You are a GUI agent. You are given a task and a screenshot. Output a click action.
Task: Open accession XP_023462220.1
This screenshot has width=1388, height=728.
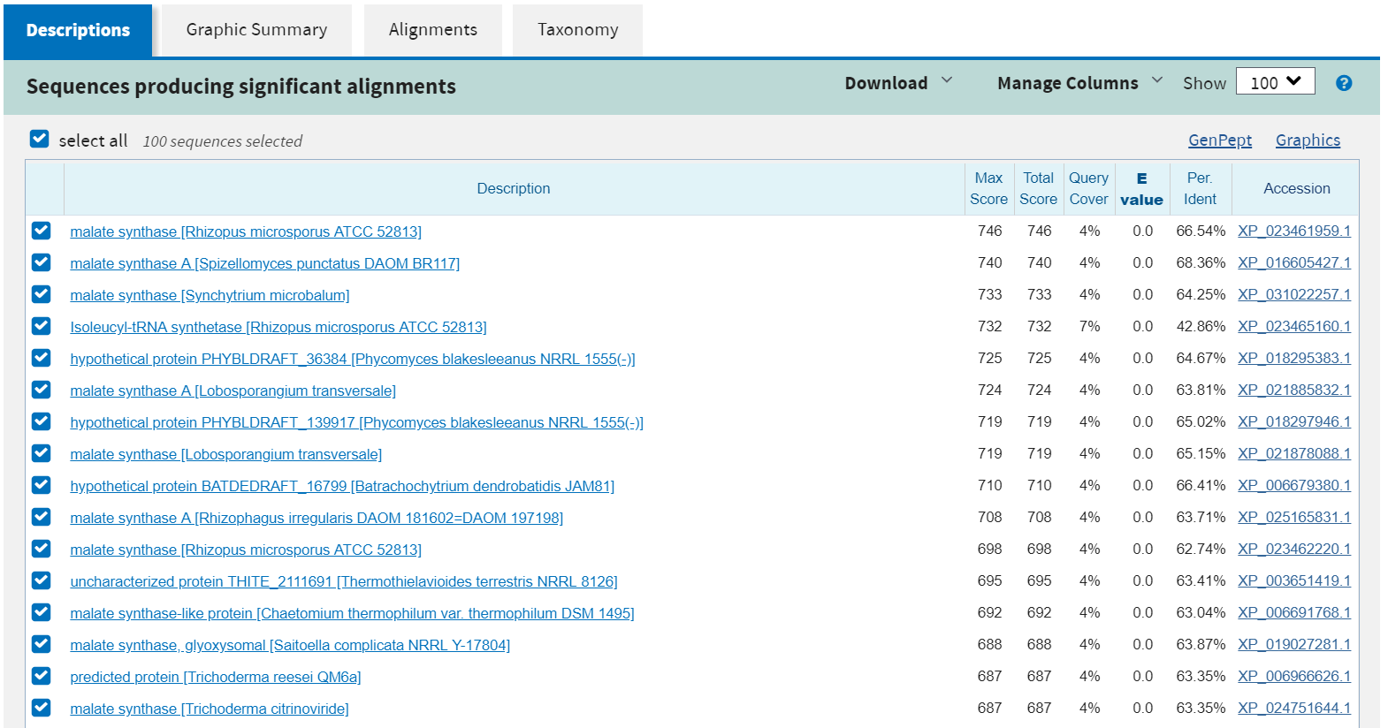click(1294, 549)
